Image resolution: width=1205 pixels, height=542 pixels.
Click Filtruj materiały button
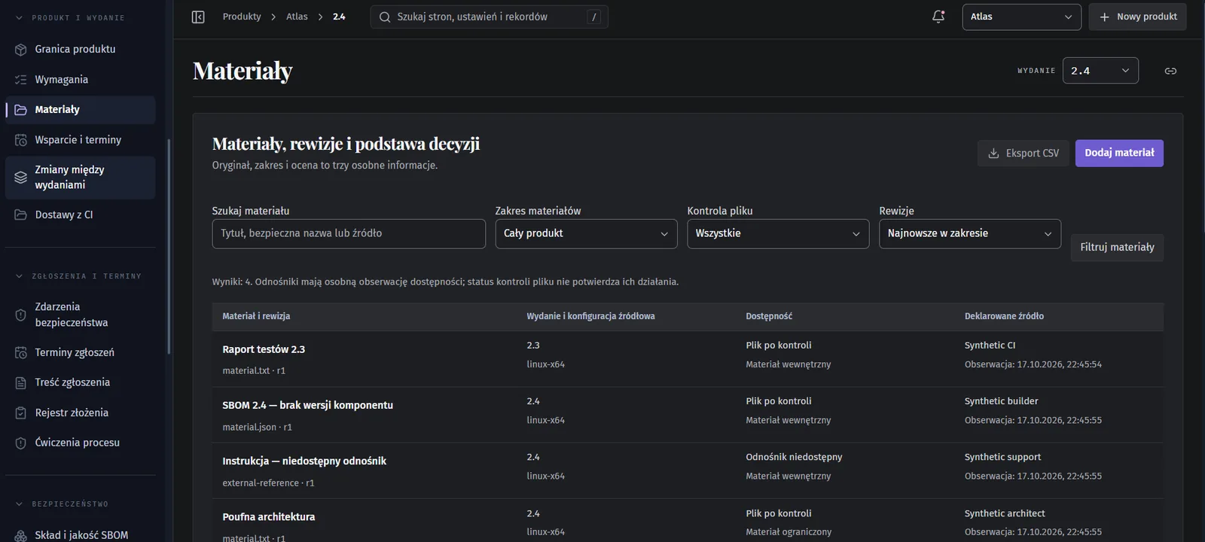pos(1117,247)
